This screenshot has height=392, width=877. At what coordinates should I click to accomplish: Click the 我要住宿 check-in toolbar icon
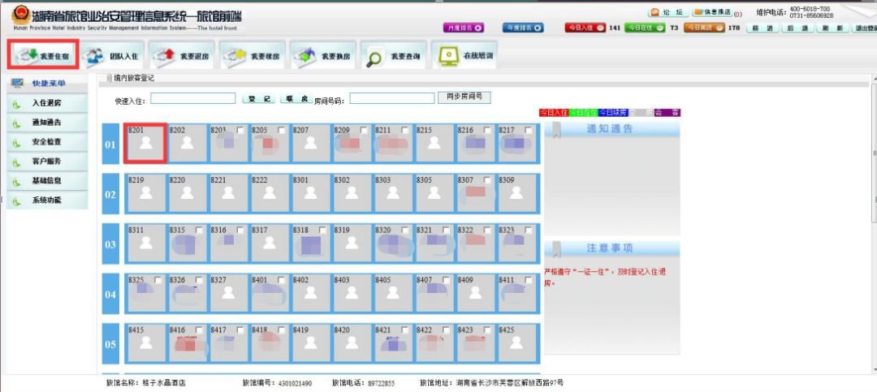(43, 54)
